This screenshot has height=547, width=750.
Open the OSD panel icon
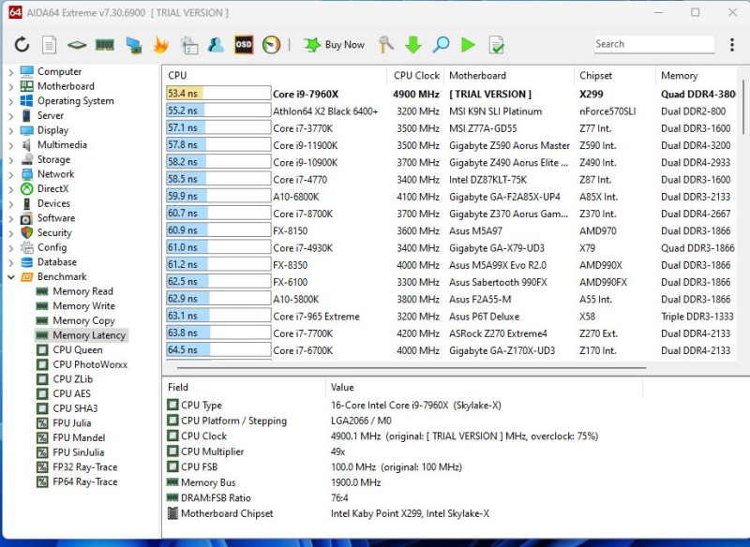coord(244,45)
